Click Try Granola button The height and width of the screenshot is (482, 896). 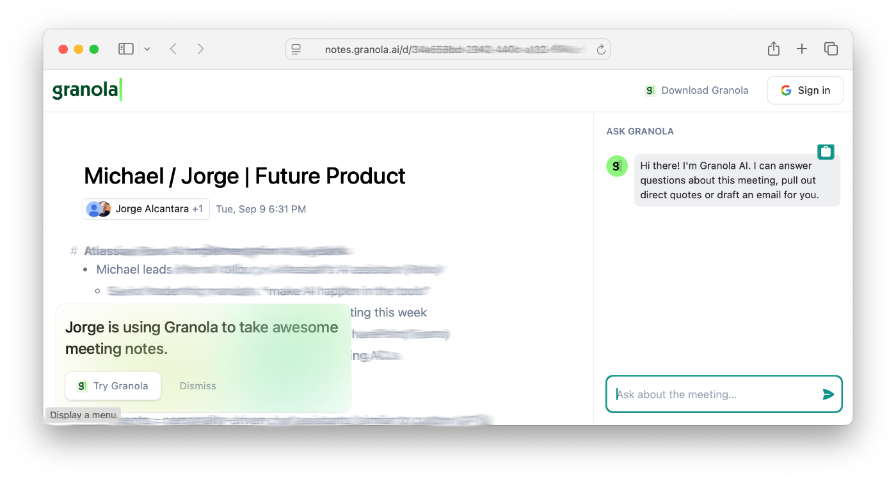113,385
